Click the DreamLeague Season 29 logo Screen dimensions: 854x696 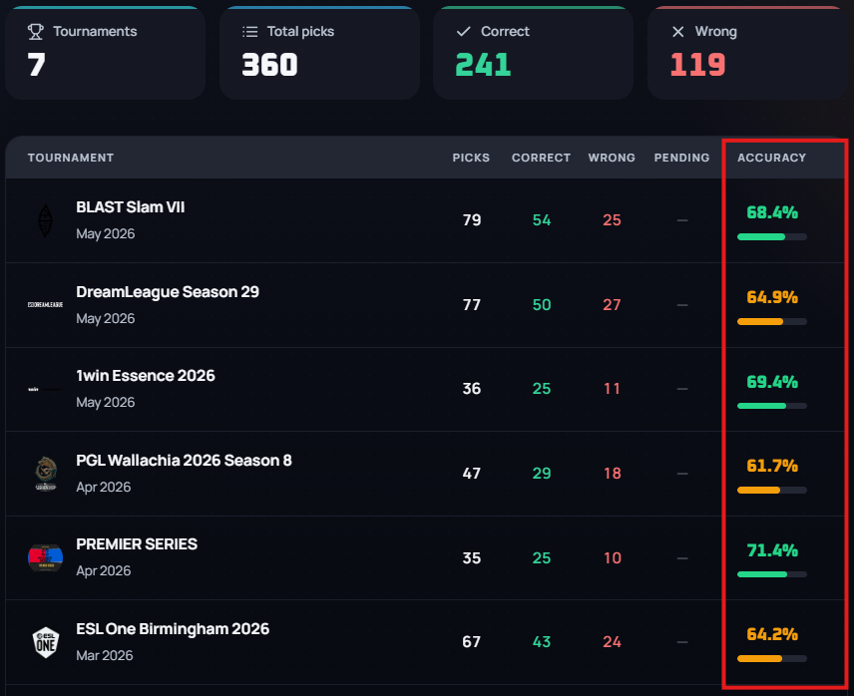click(x=45, y=305)
